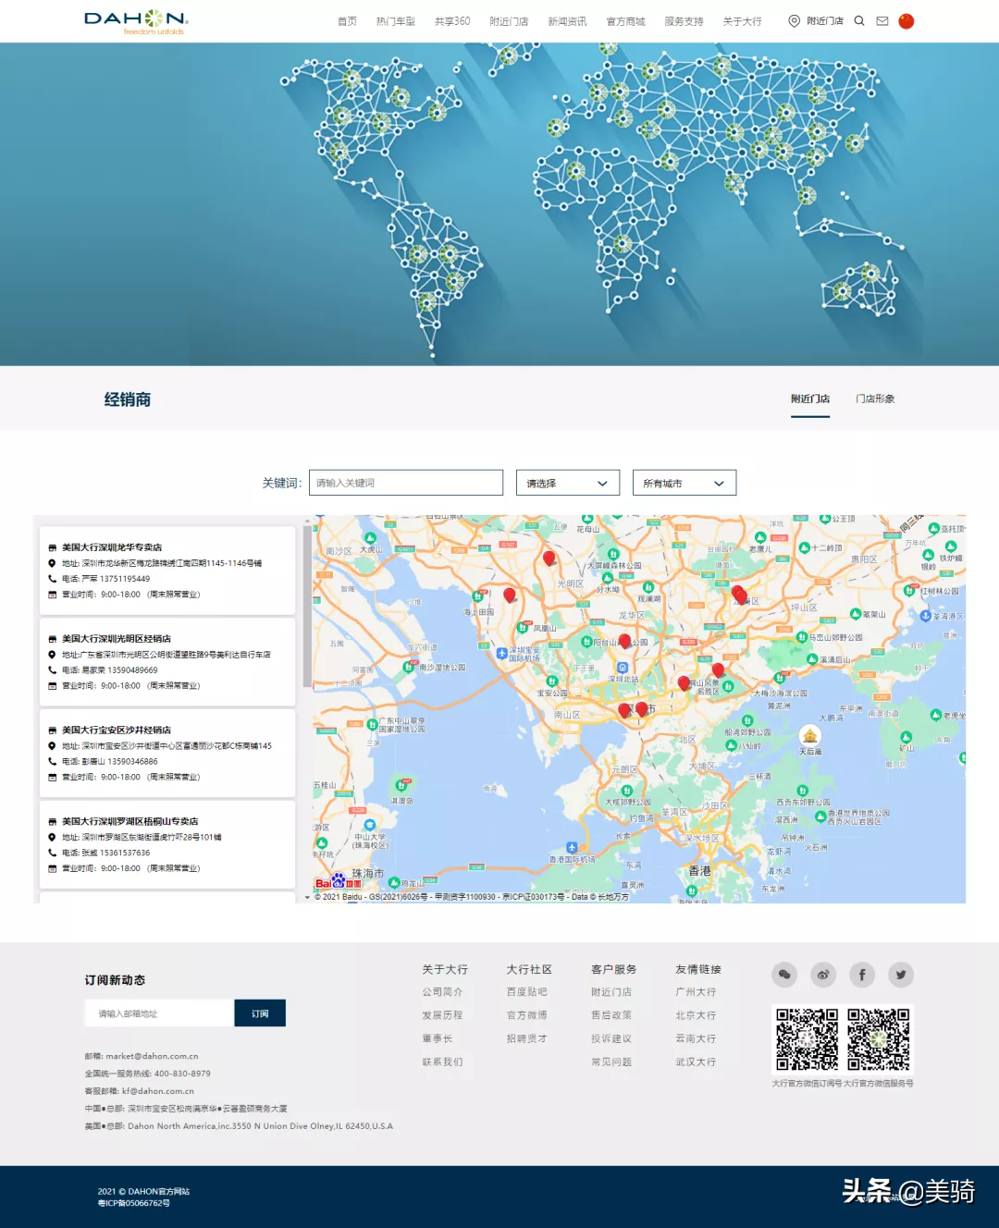Open the search magnifier icon in the header
This screenshot has height=1228, width=999.
[859, 20]
